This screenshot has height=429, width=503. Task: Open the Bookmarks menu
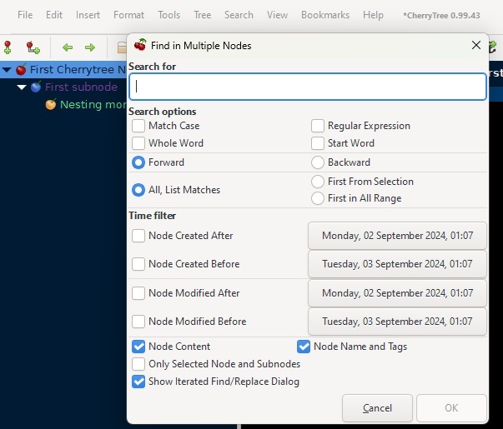[x=324, y=15]
